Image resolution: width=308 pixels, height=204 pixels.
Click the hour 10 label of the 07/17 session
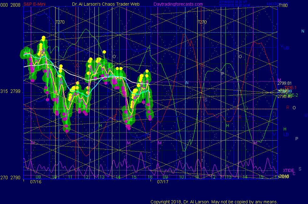coord(181,177)
